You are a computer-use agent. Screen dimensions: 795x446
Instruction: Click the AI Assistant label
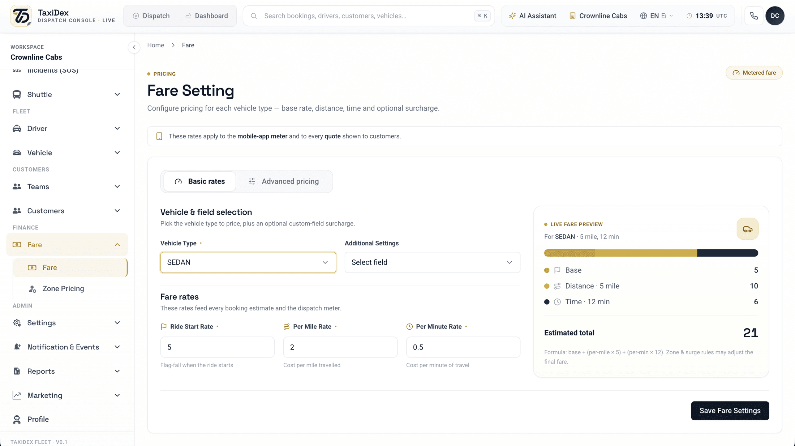pyautogui.click(x=537, y=16)
